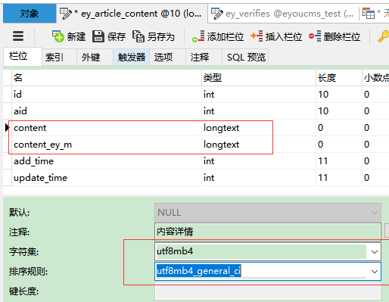Image resolution: width=389 pixels, height=302 pixels.
Task: Click length 10 in id row
Action: 339,95
